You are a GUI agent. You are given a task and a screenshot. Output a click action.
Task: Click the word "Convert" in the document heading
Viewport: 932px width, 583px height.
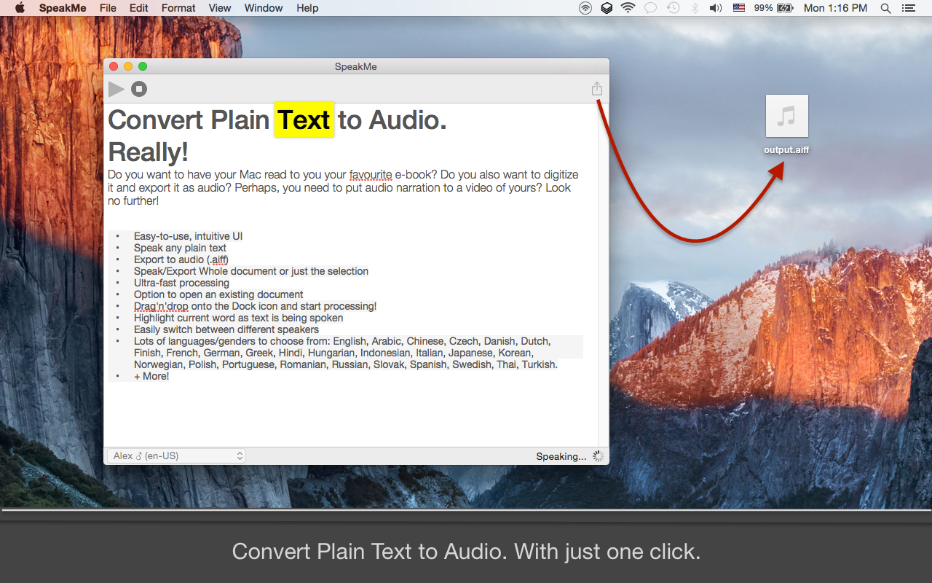(x=156, y=120)
